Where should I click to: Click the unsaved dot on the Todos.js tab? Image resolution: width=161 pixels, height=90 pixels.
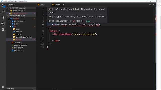click(x=64, y=5)
